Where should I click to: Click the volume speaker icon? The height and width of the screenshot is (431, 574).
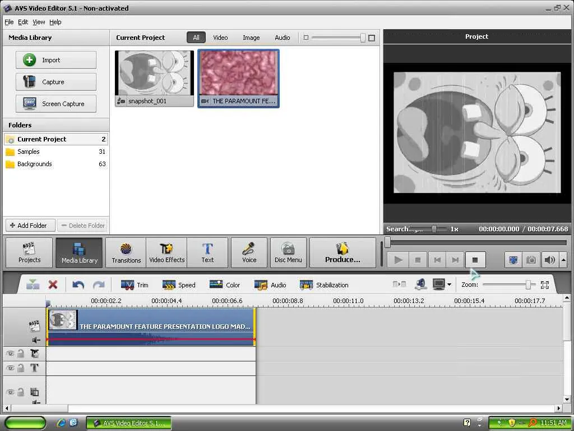[549, 260]
